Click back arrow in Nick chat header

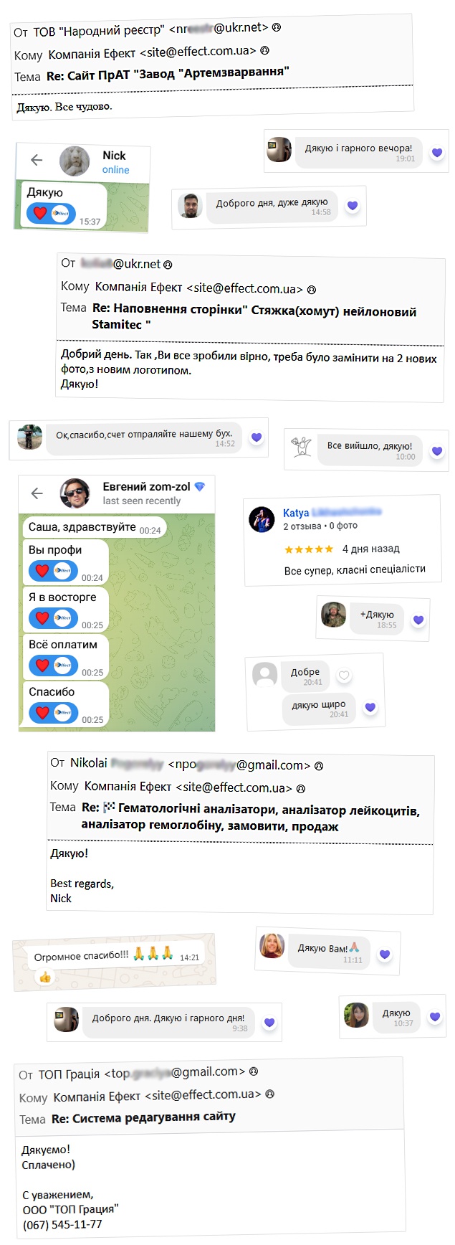[37, 161]
